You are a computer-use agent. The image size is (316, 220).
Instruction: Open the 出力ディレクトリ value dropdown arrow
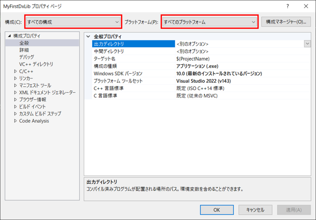[x=307, y=44]
